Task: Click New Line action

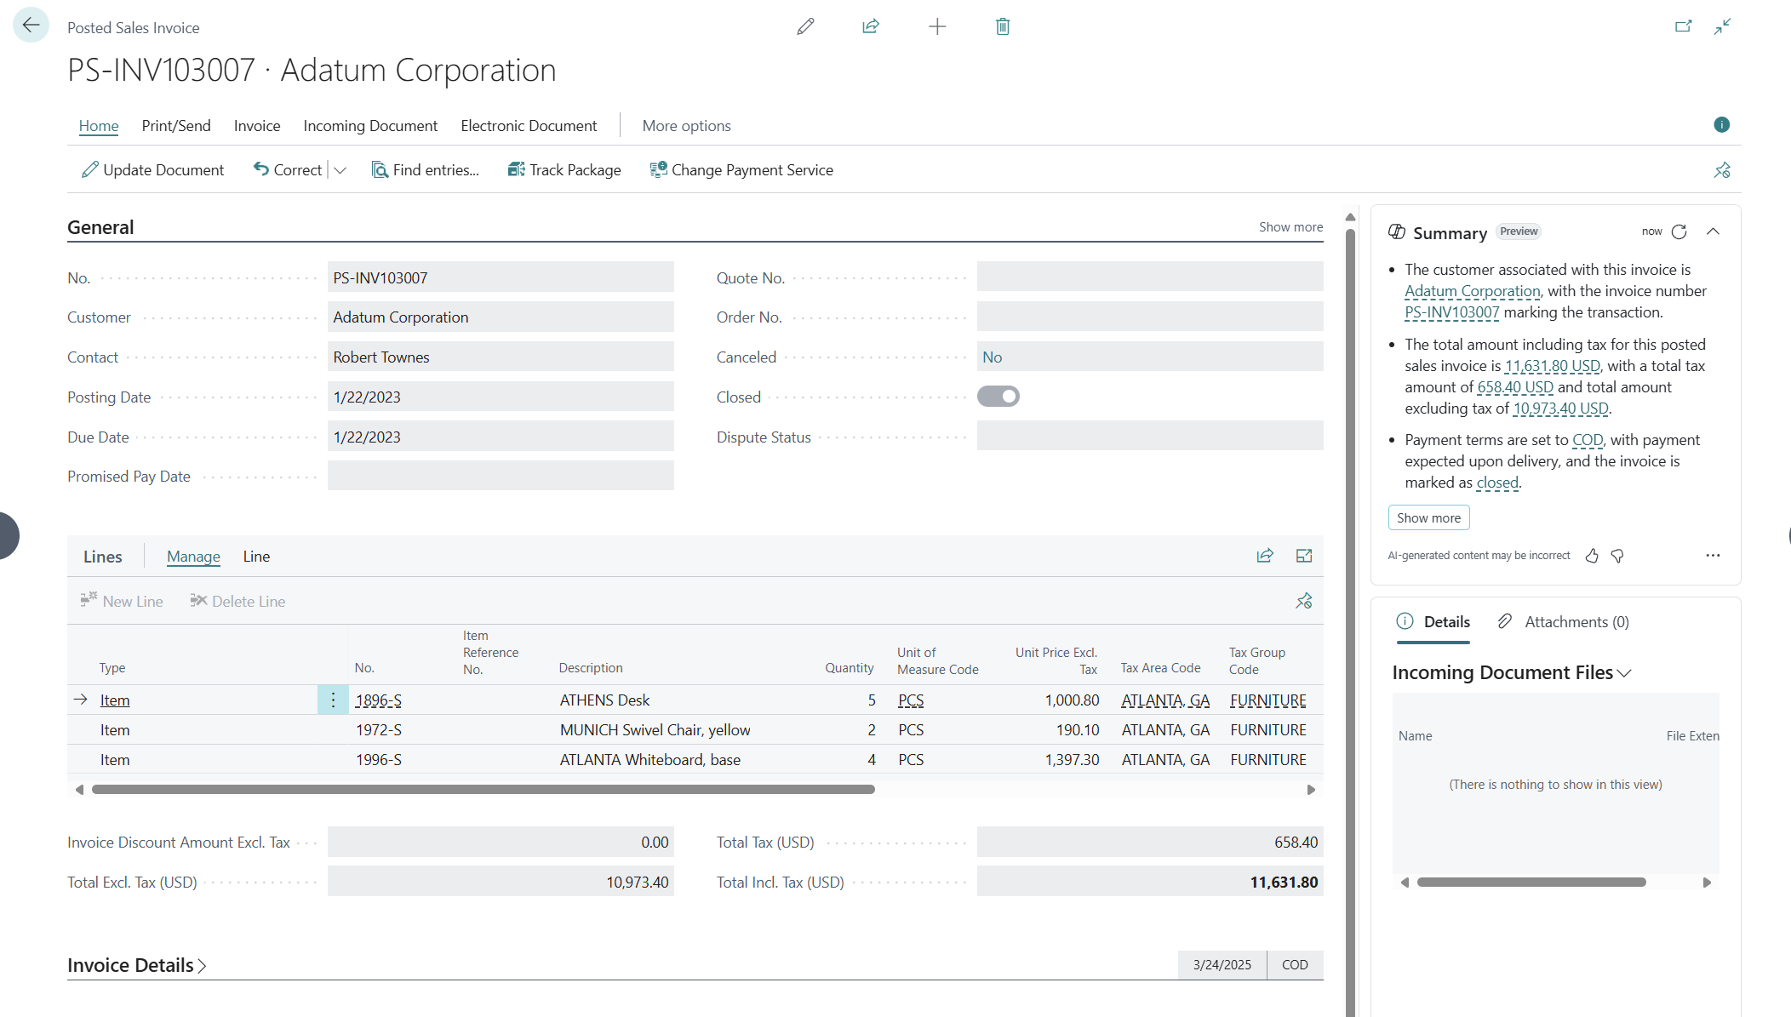Action: tap(122, 601)
